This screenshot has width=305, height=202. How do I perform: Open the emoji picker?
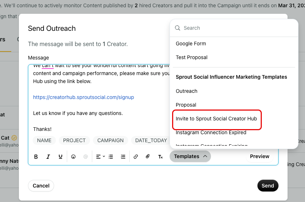pos(73,157)
